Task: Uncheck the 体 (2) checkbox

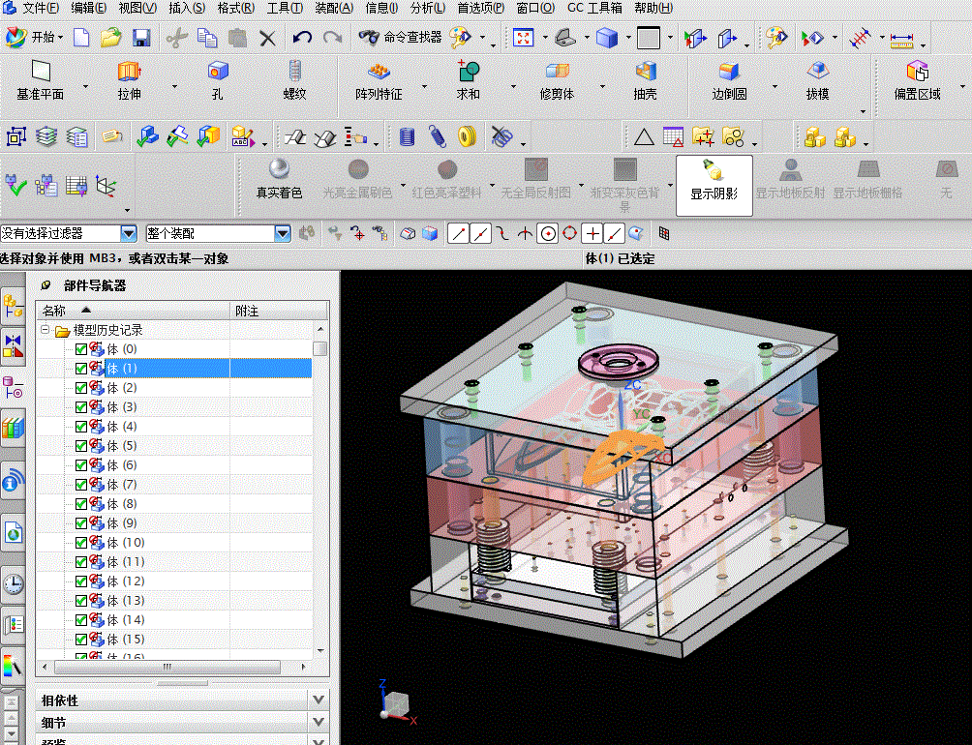Action: [x=80, y=388]
